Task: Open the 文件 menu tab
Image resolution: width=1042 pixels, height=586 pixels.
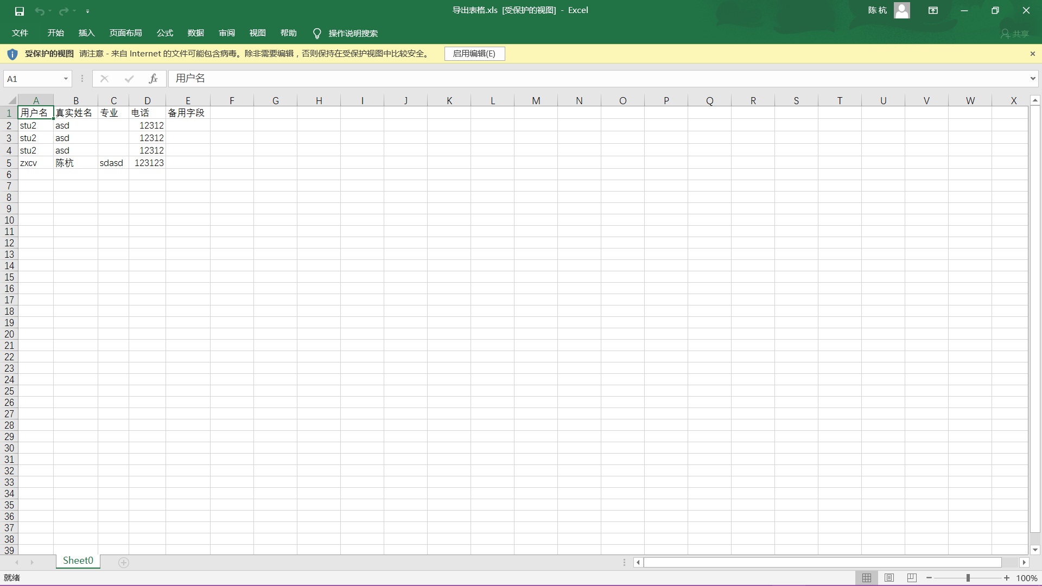Action: tap(20, 33)
